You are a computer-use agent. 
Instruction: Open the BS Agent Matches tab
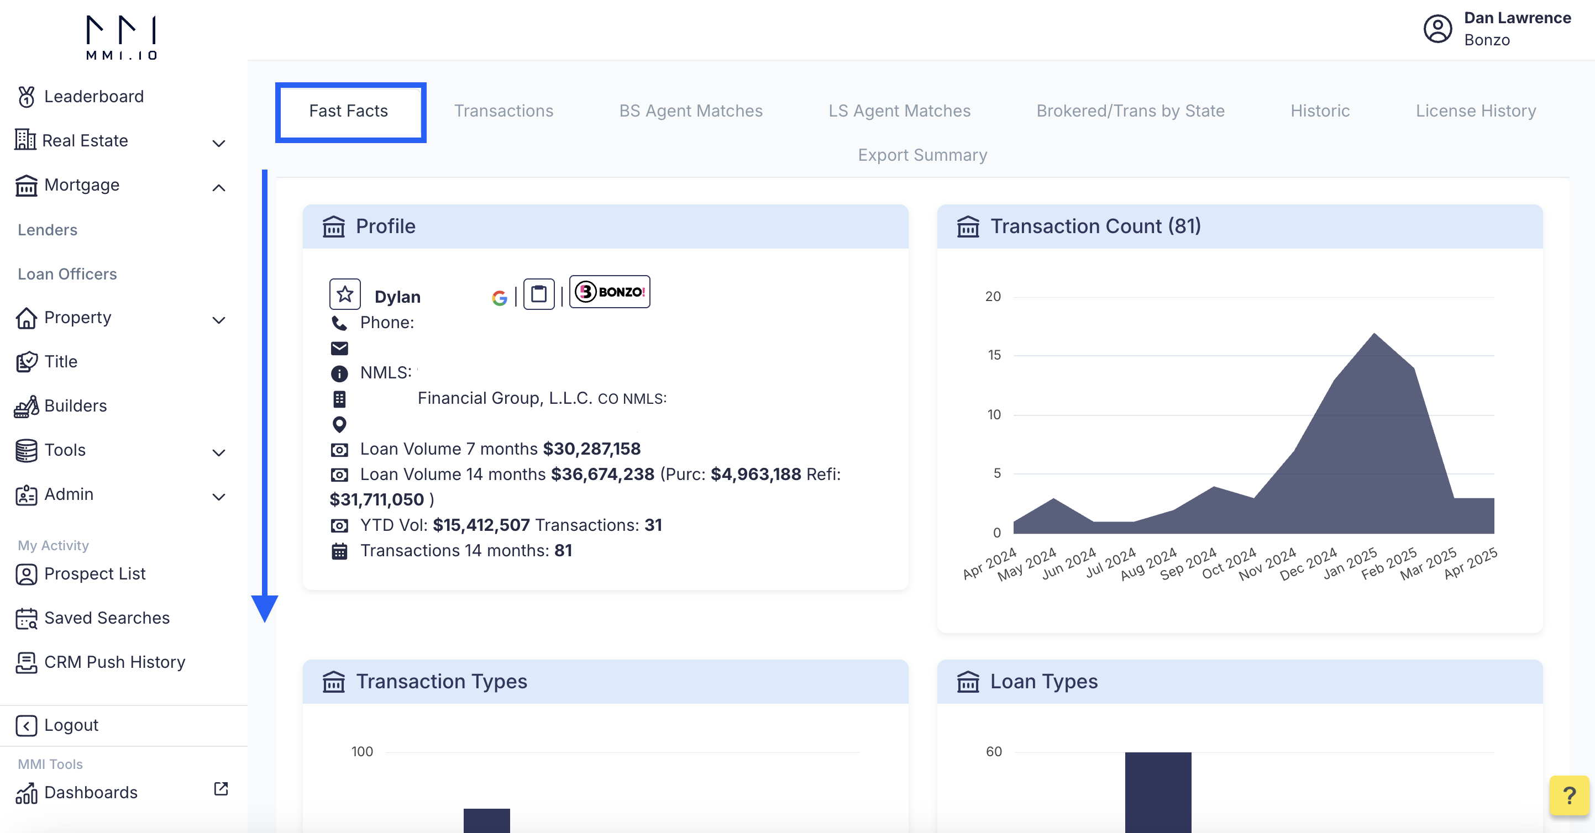pos(691,111)
